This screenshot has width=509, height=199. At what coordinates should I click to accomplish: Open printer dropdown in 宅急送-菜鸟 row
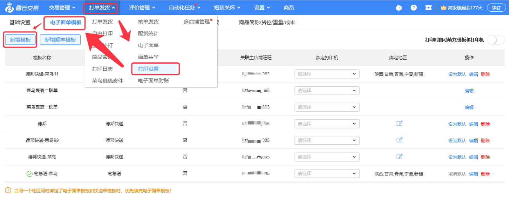pyautogui.click(x=327, y=174)
